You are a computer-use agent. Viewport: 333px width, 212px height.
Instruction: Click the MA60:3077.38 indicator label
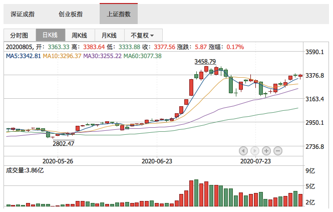(143, 56)
